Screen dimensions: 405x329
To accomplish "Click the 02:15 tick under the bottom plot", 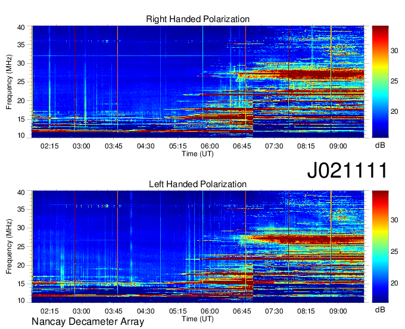I will (49, 311).
